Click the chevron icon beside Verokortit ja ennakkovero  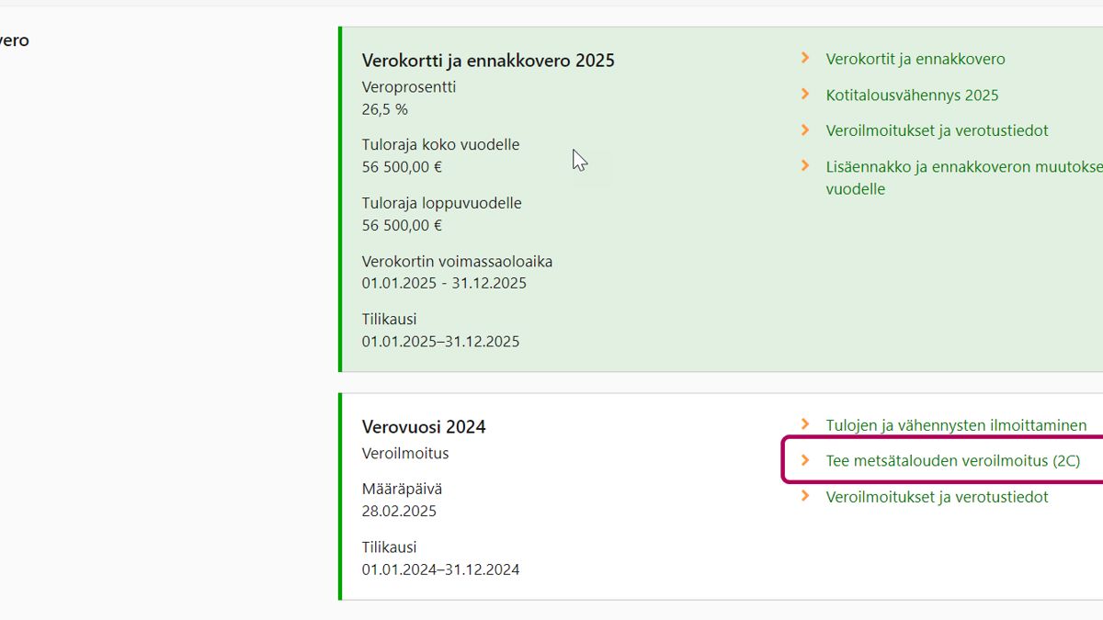805,59
